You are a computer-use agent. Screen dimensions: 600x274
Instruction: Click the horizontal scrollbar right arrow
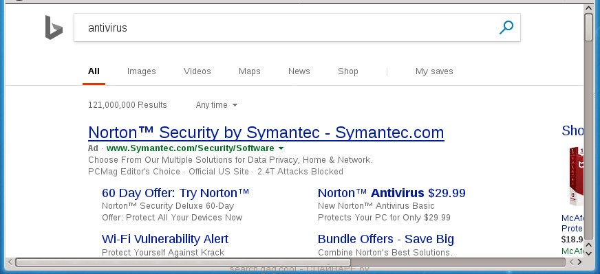click(x=580, y=262)
